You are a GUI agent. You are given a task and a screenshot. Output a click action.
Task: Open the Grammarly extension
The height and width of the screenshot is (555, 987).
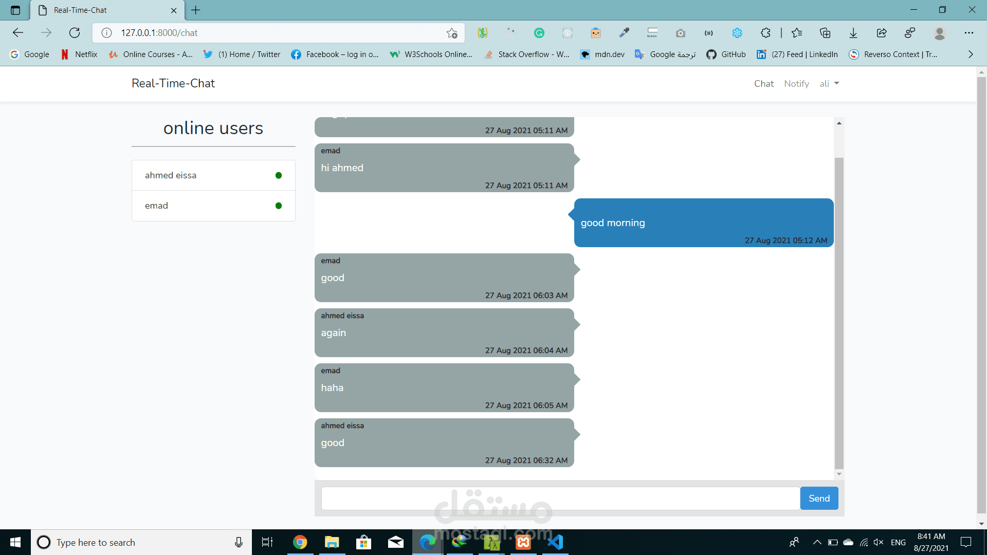(x=539, y=32)
